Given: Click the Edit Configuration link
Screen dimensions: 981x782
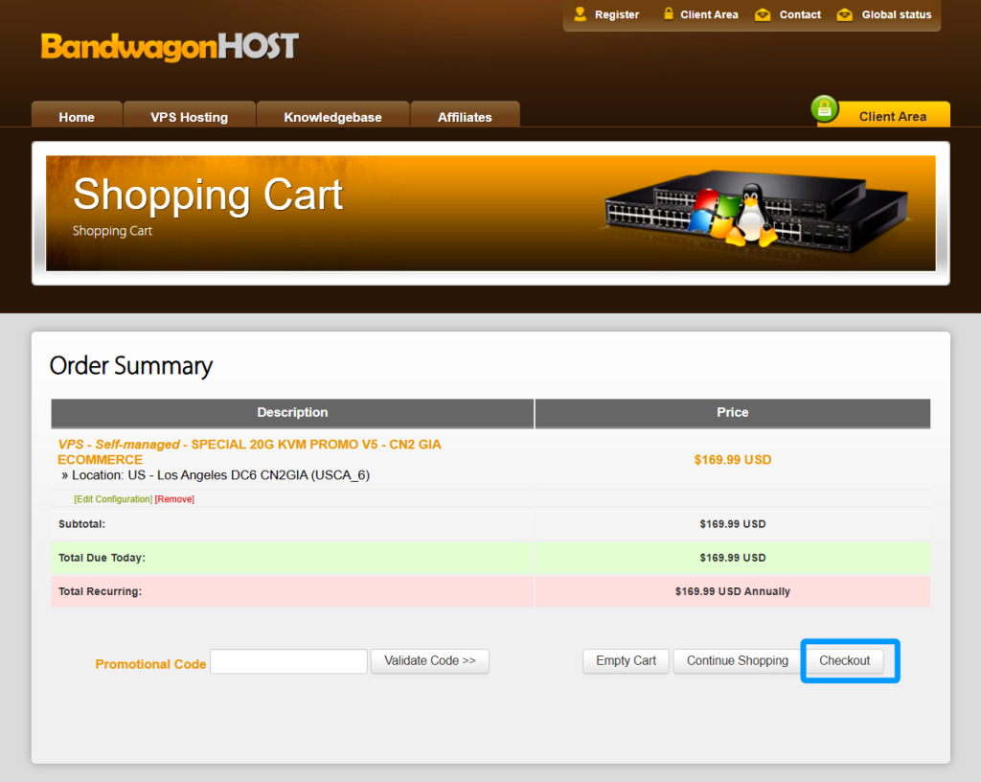Looking at the screenshot, I should click(113, 499).
